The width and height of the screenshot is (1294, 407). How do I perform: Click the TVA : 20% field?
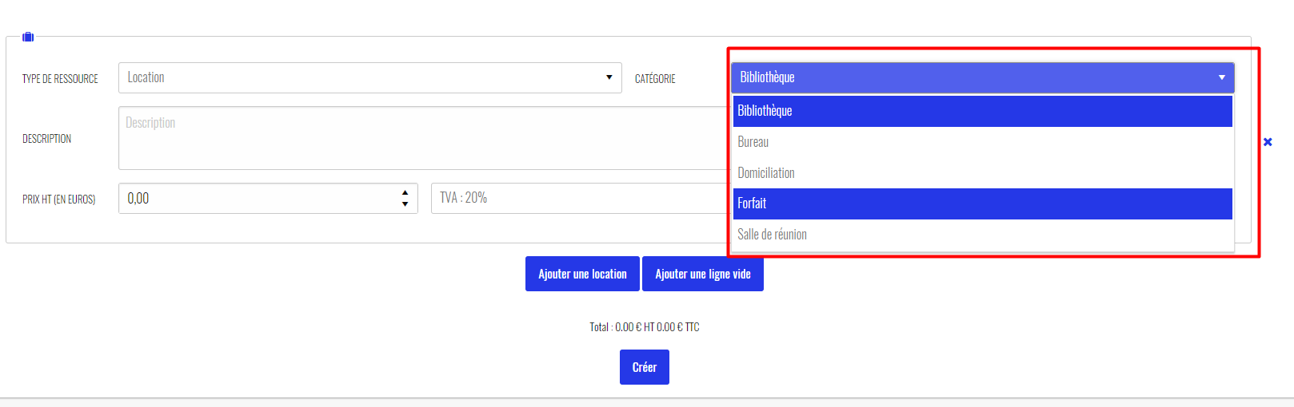581,198
